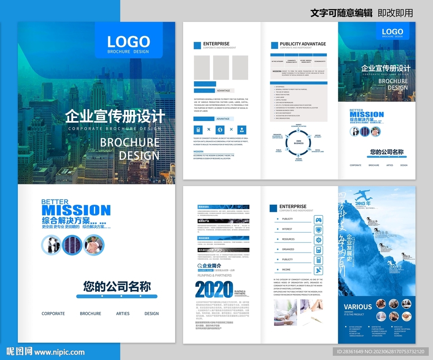433x360 pixels.
Task: Click the 文字可随意编辑 header text
Action: [341, 13]
